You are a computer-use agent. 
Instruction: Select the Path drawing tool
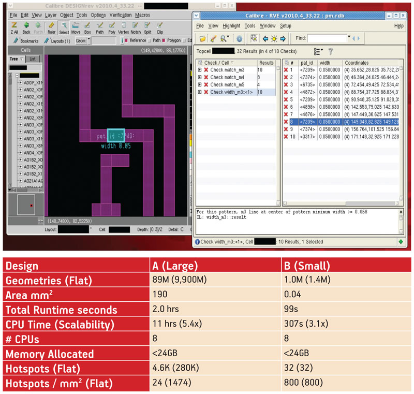tap(99, 28)
